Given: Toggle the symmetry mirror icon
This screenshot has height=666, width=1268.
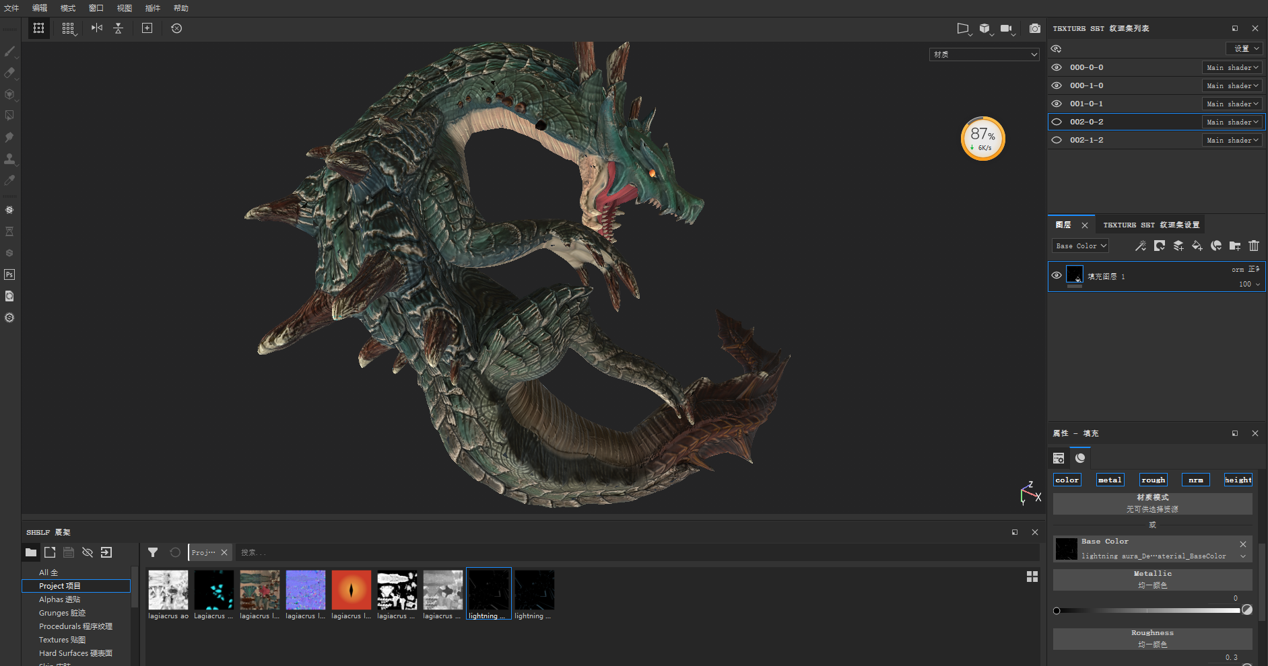Looking at the screenshot, I should coord(97,28).
